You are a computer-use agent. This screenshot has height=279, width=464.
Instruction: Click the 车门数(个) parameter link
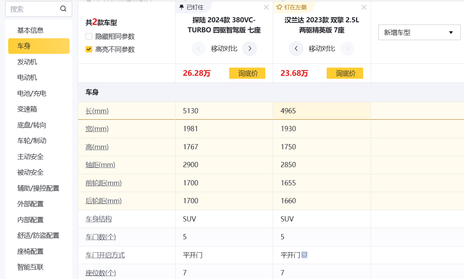[x=101, y=237]
